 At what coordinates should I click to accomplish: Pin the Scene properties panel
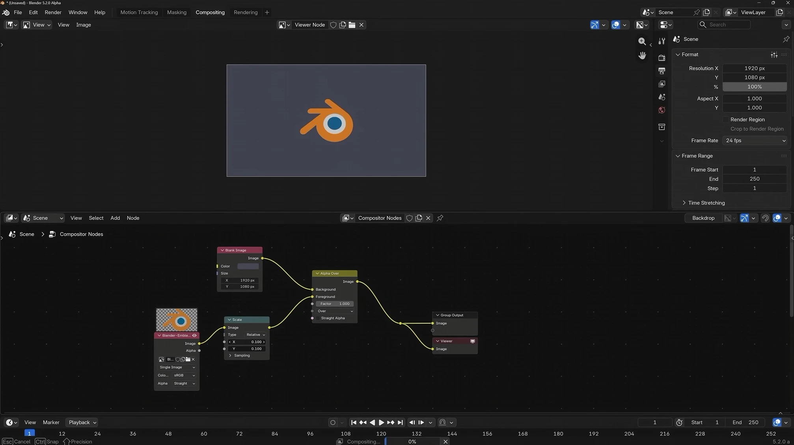786,39
